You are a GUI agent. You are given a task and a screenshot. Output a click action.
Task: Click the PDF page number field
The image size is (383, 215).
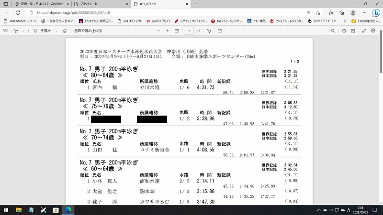pos(190,31)
